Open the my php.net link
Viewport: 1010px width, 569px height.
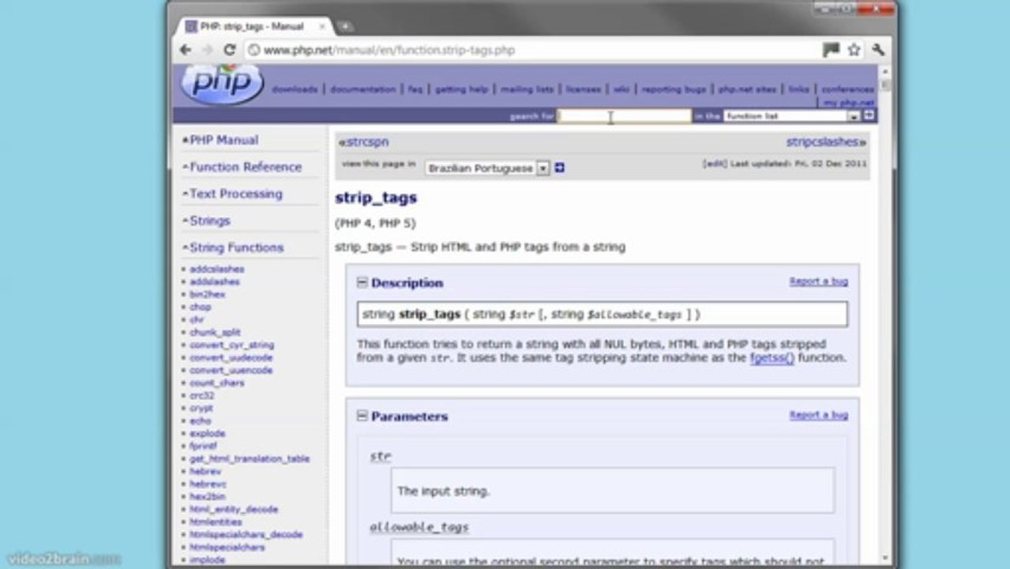coord(849,103)
